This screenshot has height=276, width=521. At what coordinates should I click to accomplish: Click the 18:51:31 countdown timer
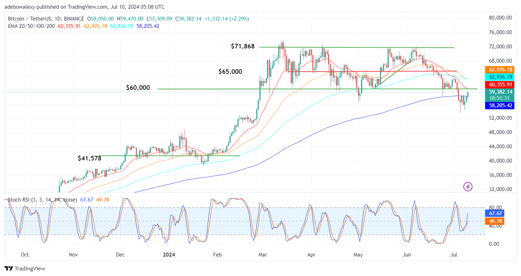tap(499, 98)
